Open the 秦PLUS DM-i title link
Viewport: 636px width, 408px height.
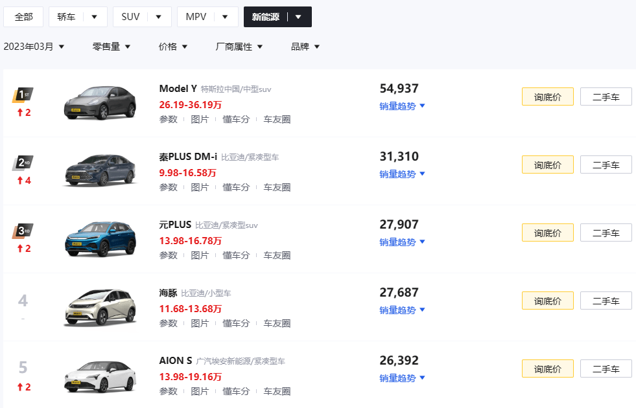point(188,157)
